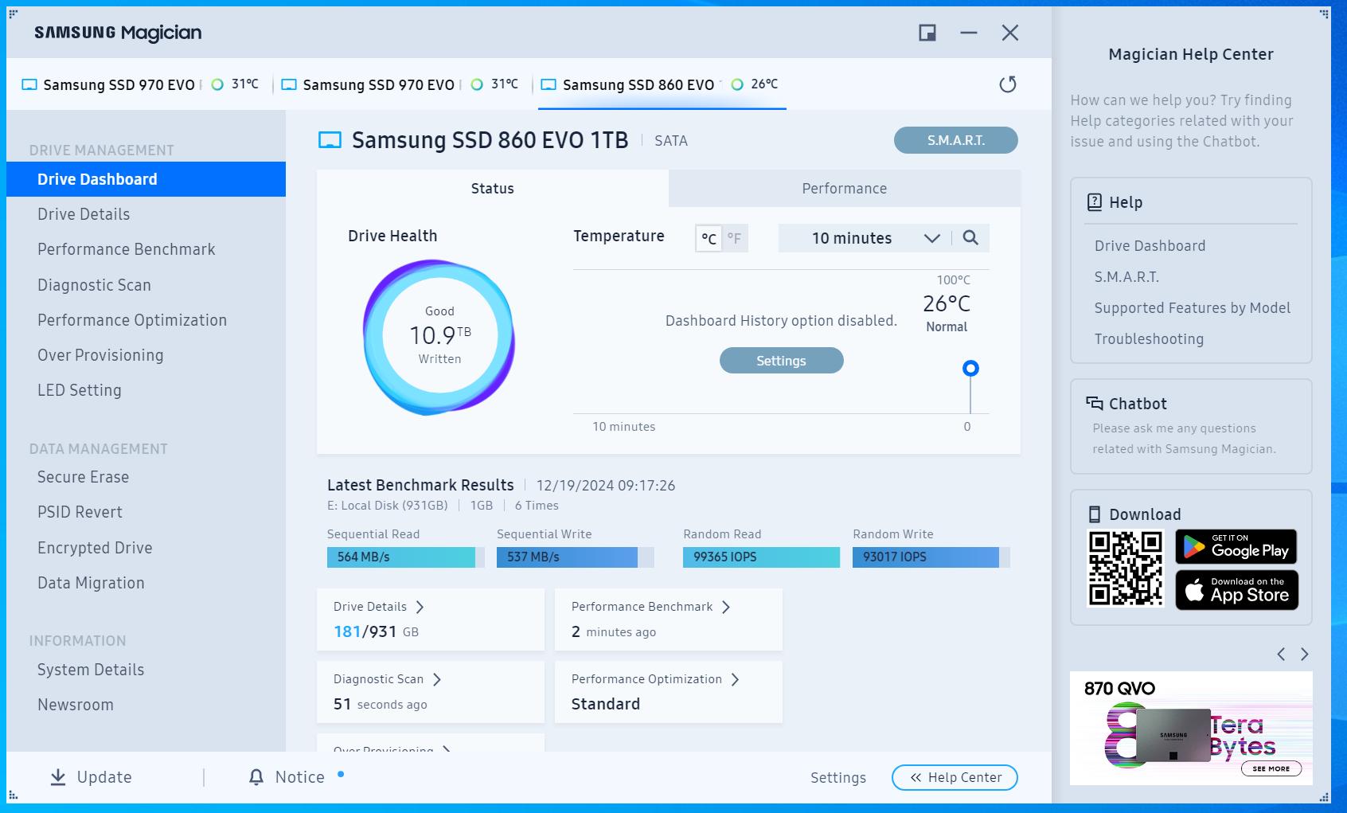Viewport: 1347px width, 813px height.
Task: Click the first 970 EVO tab drive icon
Action: [29, 84]
